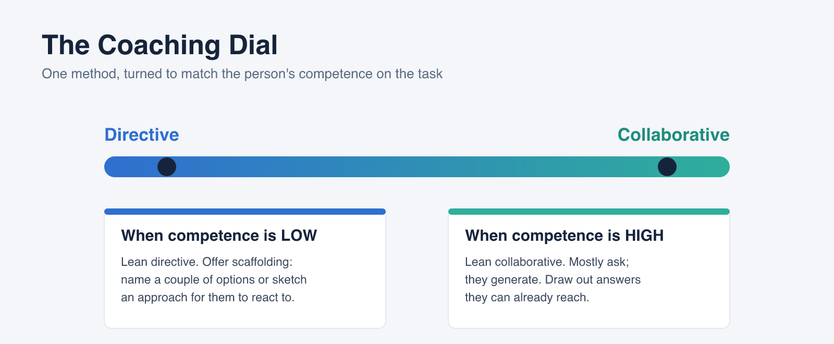Click the Lean collaborative description text
The height and width of the screenshot is (344, 834).
point(553,279)
